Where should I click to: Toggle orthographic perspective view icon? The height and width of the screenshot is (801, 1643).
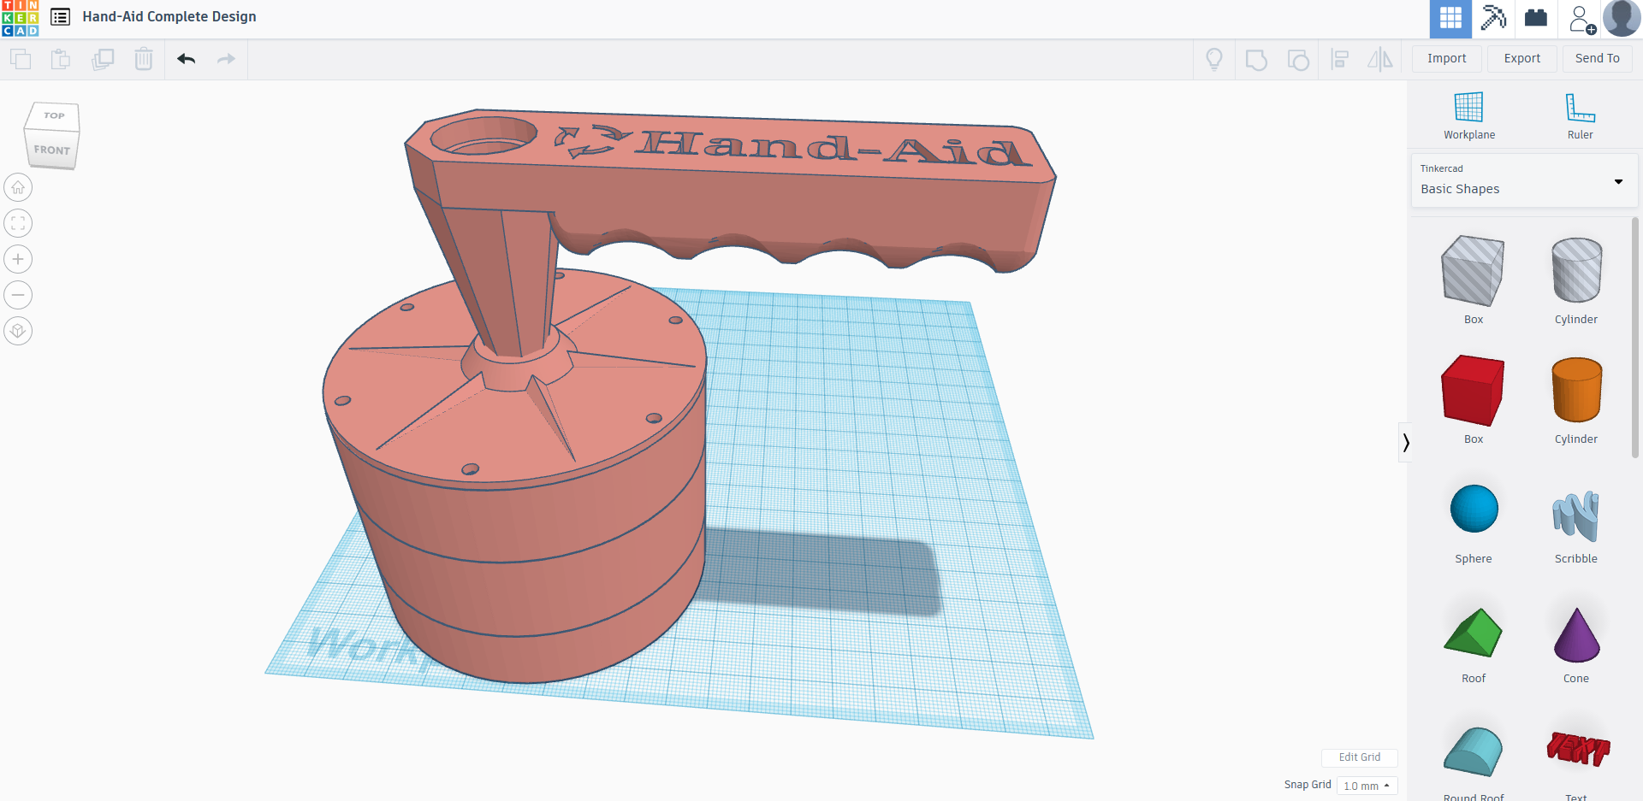coord(18,331)
